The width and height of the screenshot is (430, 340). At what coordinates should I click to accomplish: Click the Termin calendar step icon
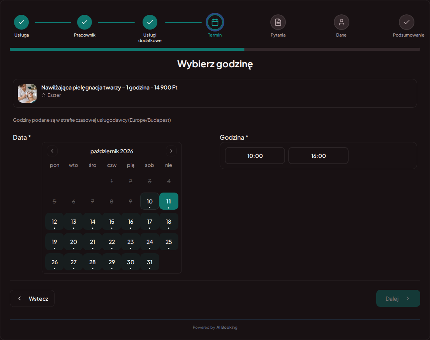[215, 22]
